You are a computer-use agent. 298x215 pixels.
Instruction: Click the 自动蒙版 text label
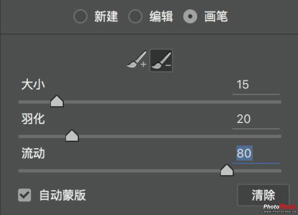point(62,195)
